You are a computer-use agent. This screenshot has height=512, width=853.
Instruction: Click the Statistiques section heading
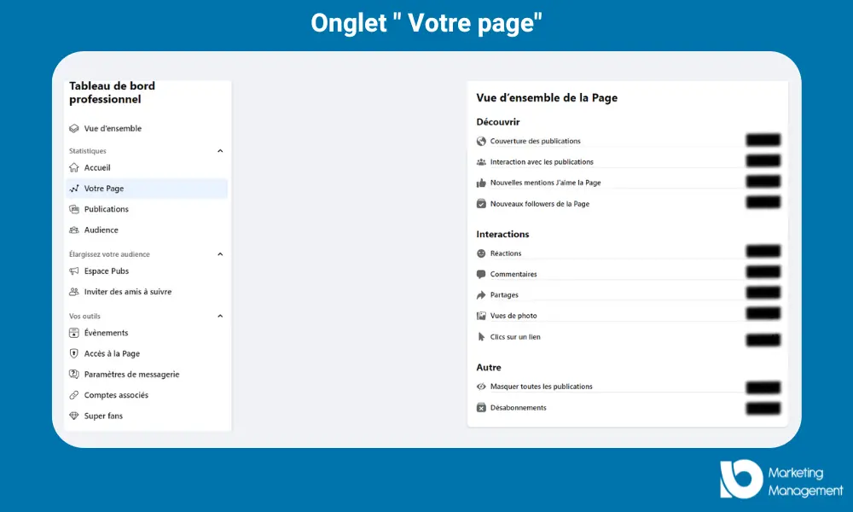tap(88, 151)
